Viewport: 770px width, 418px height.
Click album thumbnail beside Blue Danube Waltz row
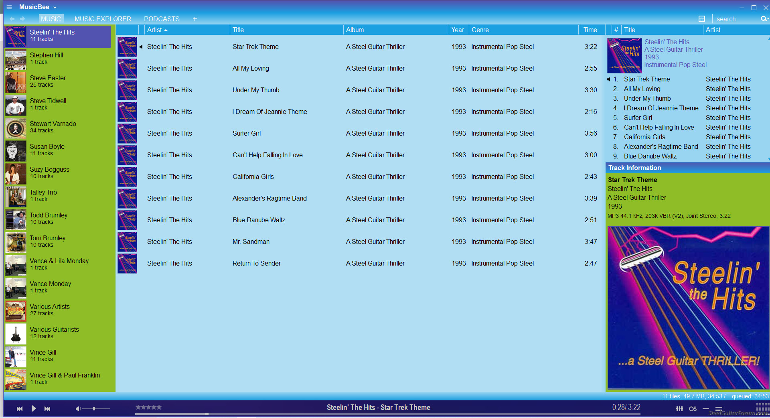click(127, 220)
